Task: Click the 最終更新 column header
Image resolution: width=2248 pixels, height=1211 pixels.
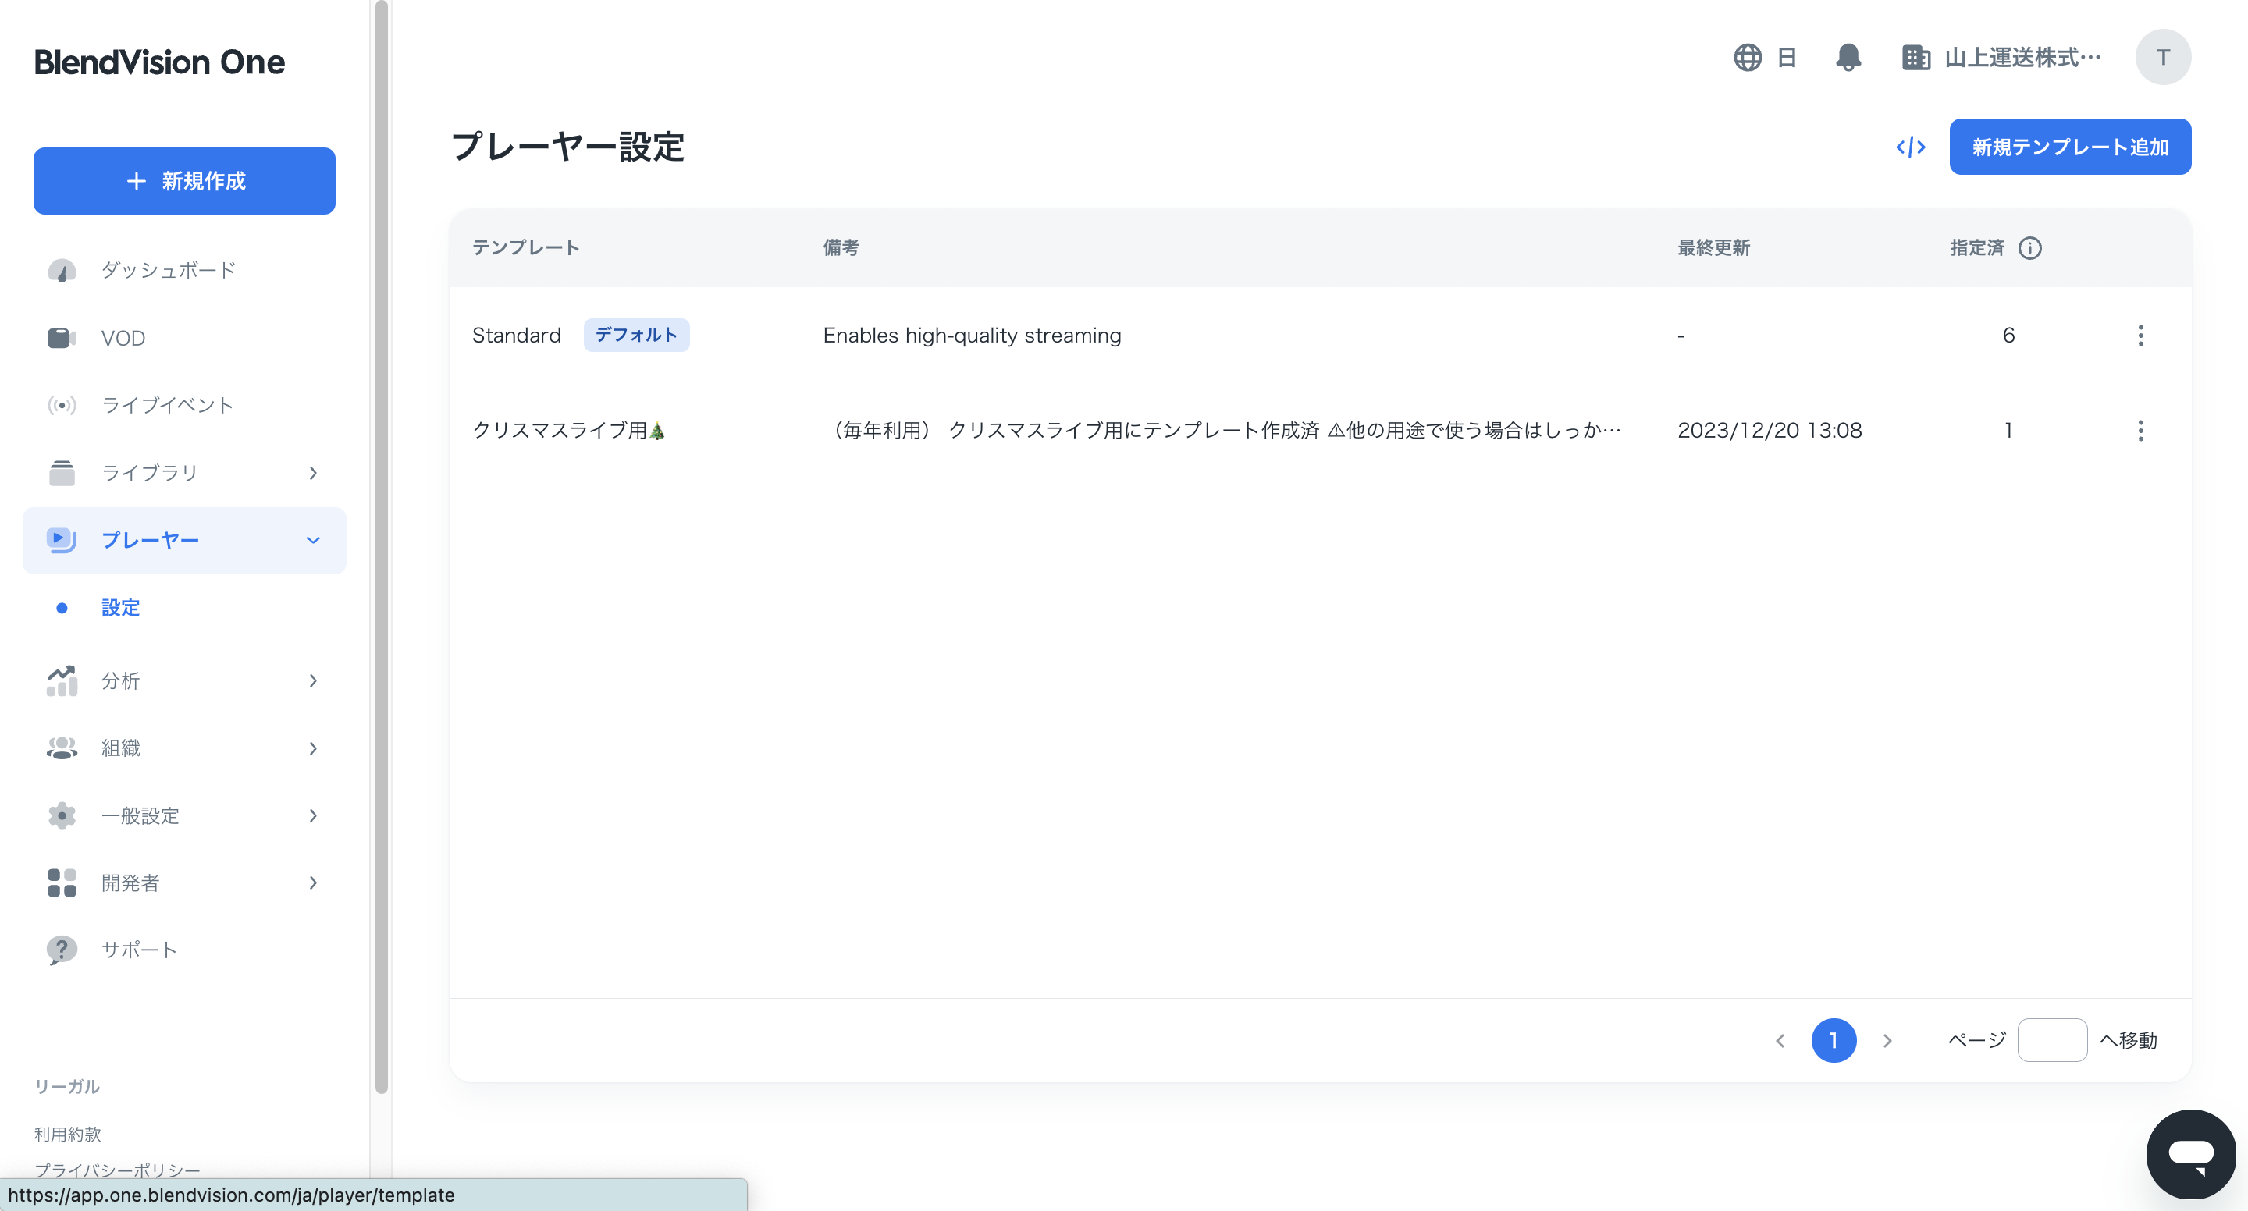Action: 1714,248
